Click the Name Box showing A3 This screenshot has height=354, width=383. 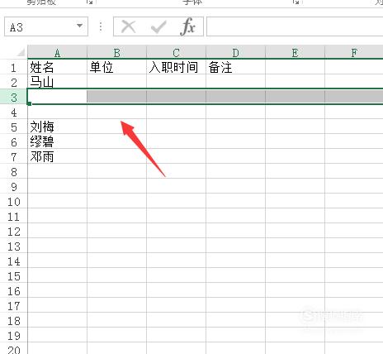46,26
